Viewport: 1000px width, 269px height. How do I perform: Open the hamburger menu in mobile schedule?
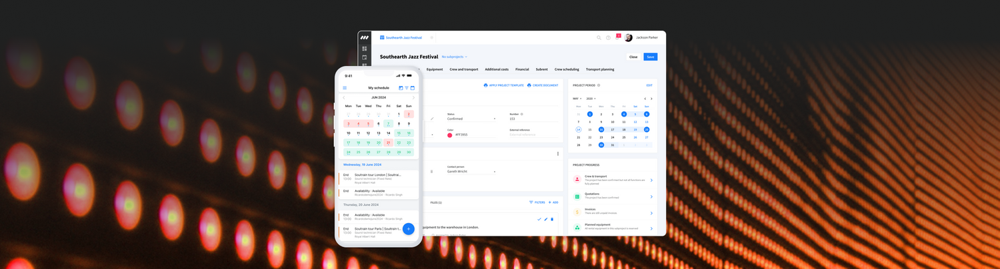tap(345, 88)
